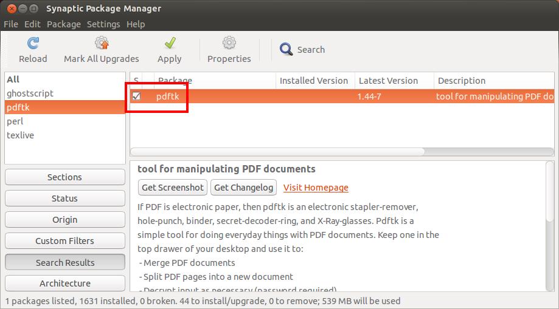
Task: Follow the Visit Homepage link
Action: click(x=316, y=188)
